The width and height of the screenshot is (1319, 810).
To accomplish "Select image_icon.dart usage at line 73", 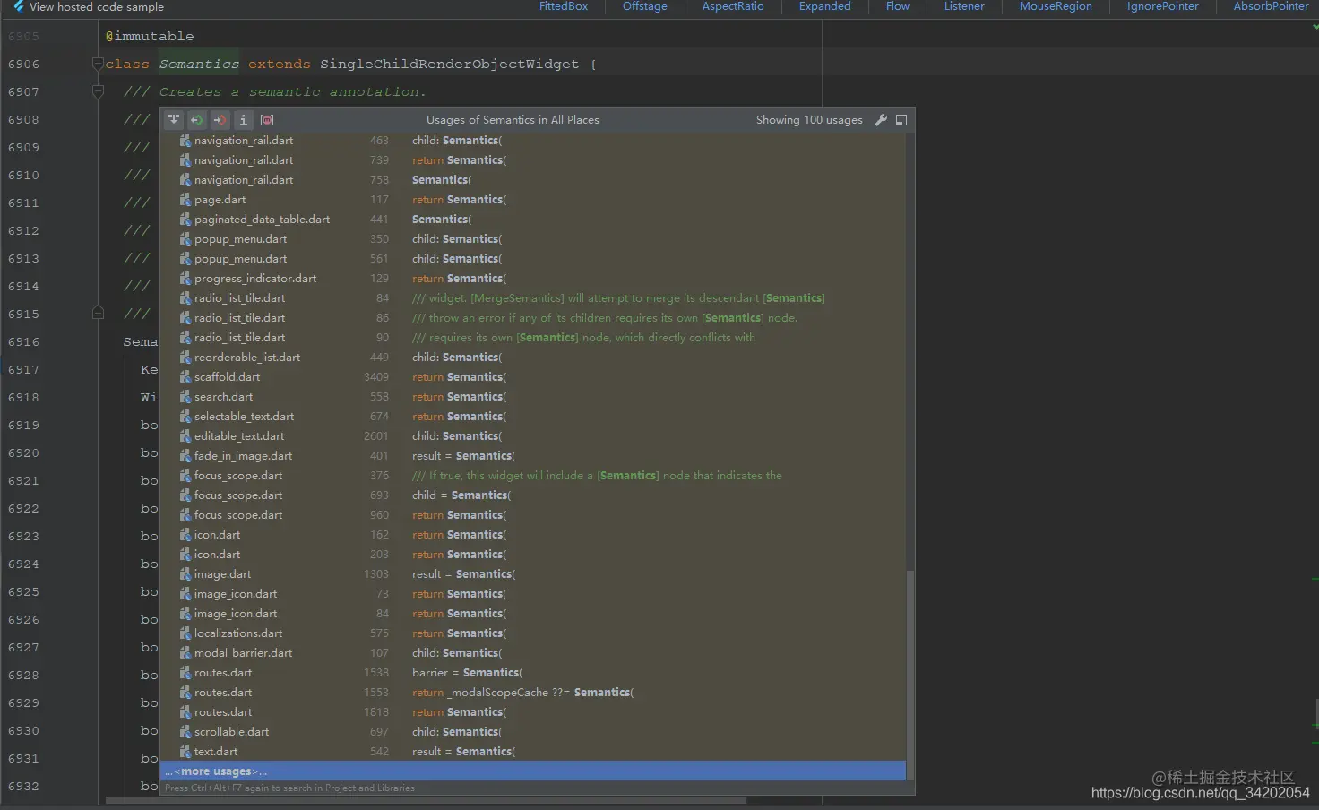I will point(533,594).
